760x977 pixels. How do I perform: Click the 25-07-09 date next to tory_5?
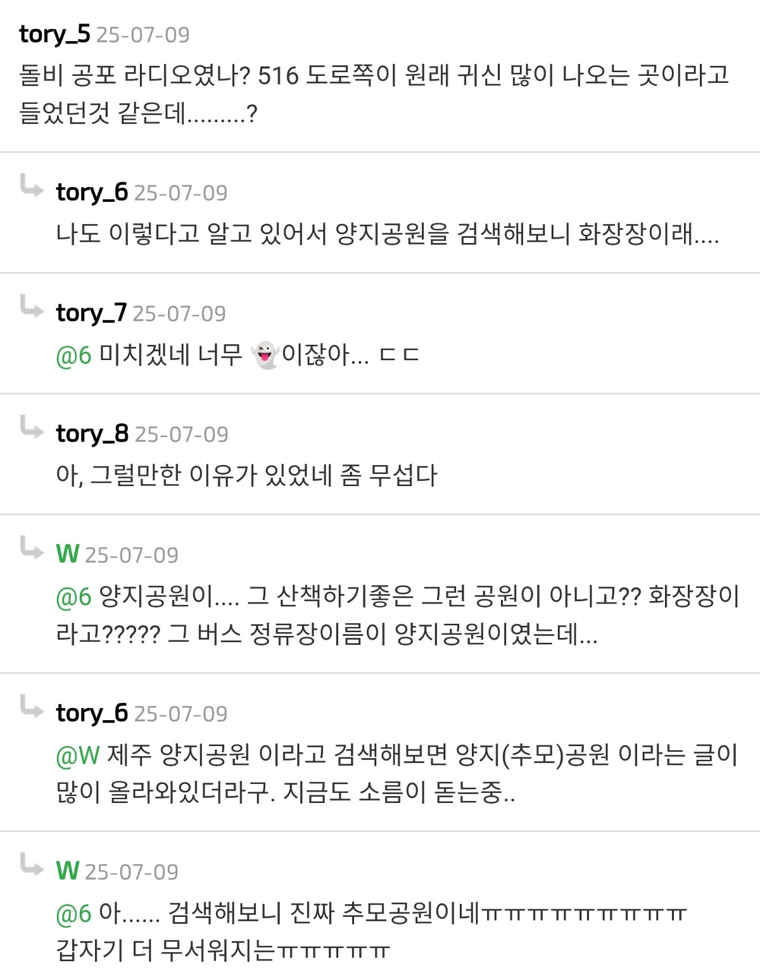(x=142, y=35)
